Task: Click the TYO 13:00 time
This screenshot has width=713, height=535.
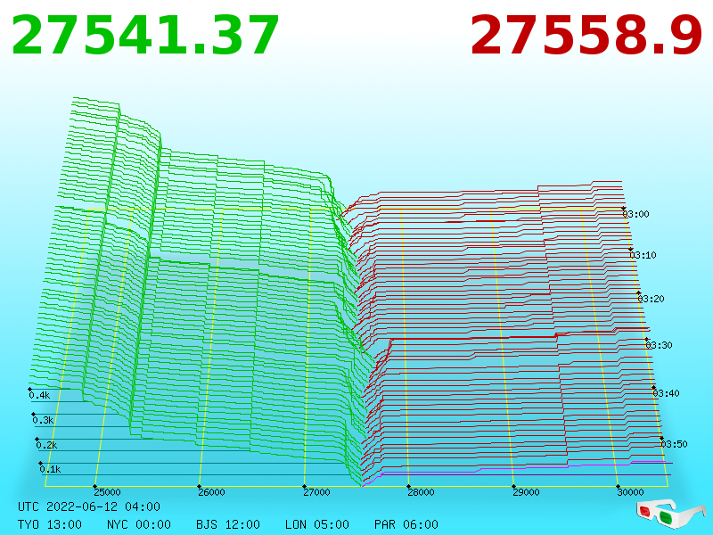Action: point(50,524)
